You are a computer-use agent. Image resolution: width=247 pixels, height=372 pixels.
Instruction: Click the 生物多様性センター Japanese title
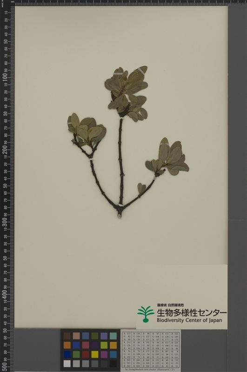(192, 312)
